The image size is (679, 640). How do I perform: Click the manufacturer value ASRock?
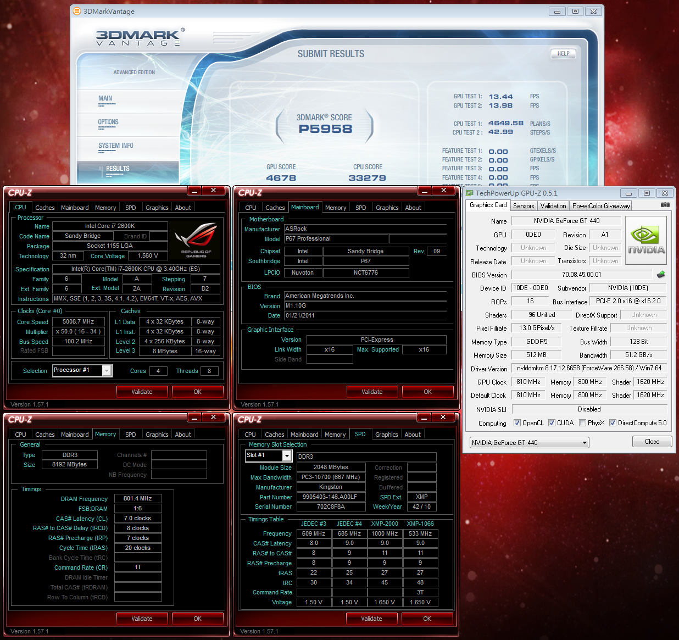click(365, 229)
